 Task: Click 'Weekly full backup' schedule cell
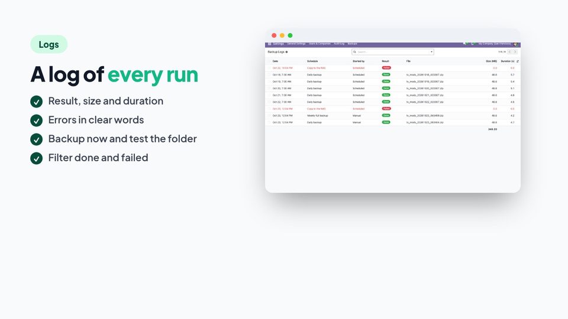click(x=317, y=116)
